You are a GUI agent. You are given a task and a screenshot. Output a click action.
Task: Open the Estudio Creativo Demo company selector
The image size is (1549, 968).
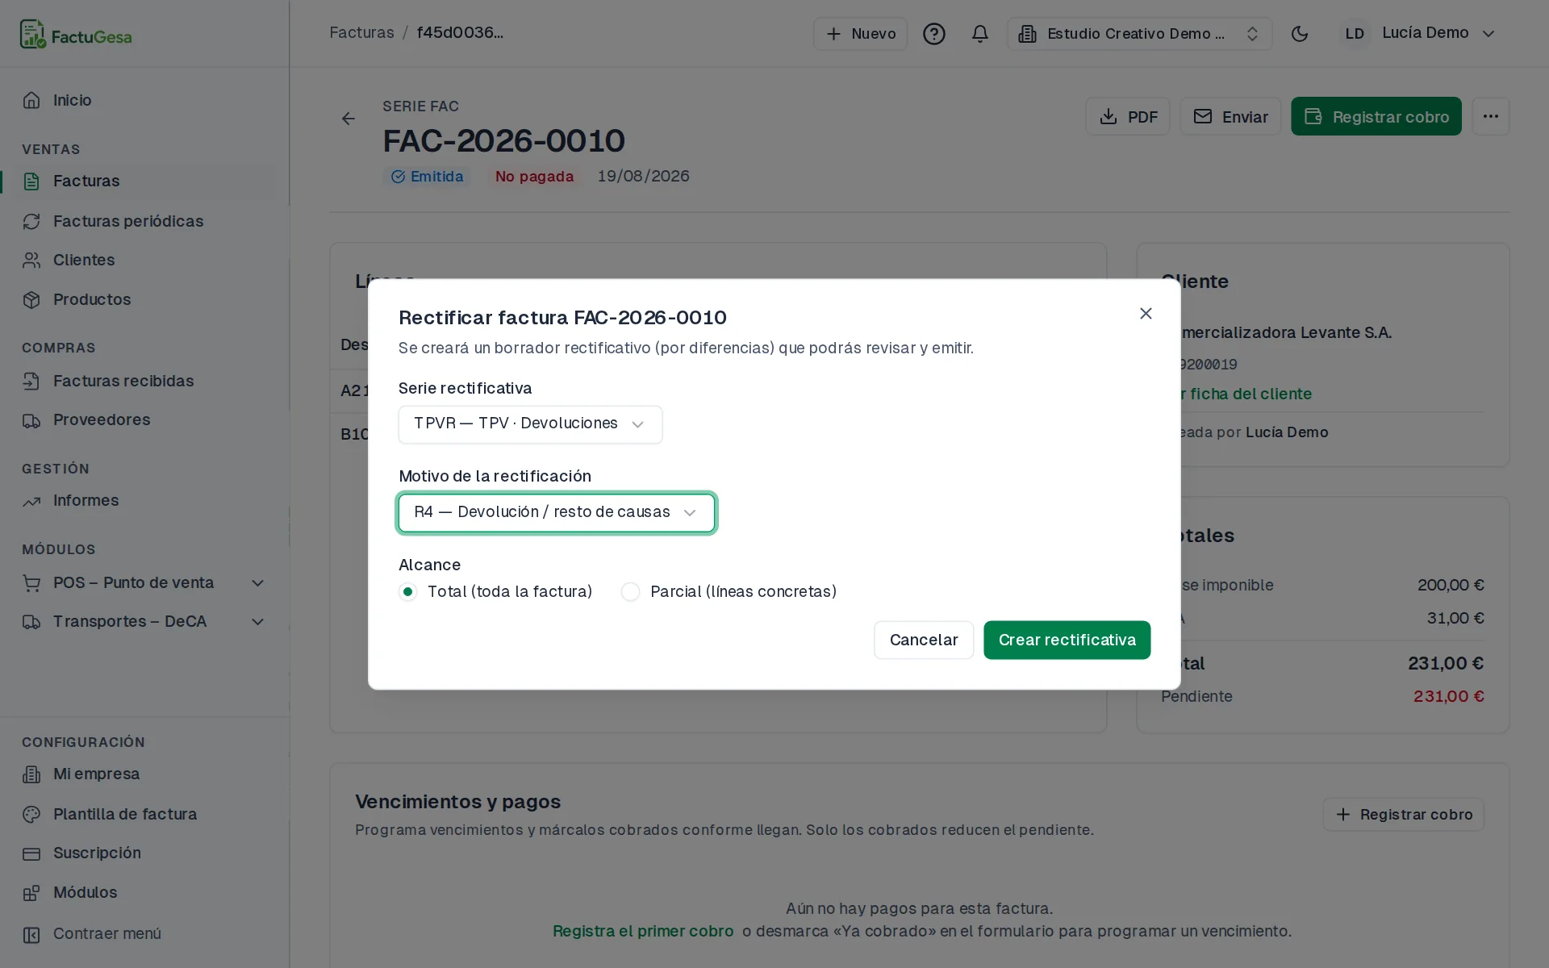1139,34
